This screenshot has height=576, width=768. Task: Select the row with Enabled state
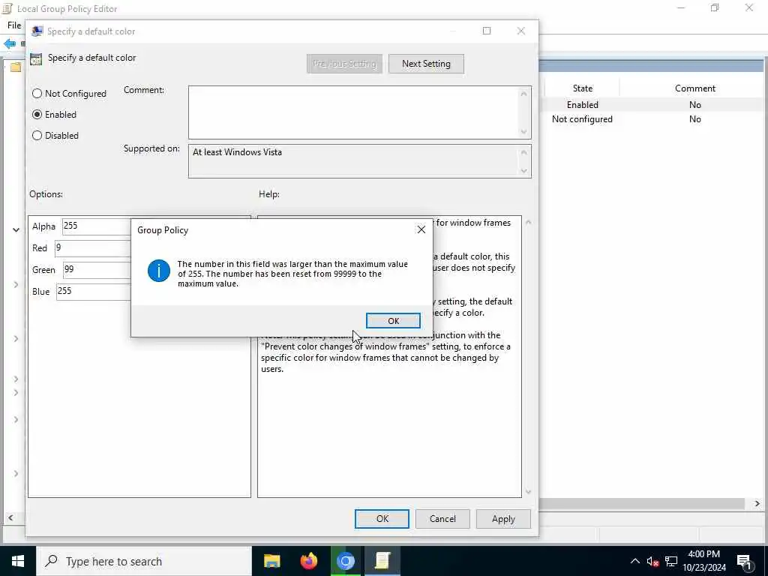pyautogui.click(x=653, y=105)
